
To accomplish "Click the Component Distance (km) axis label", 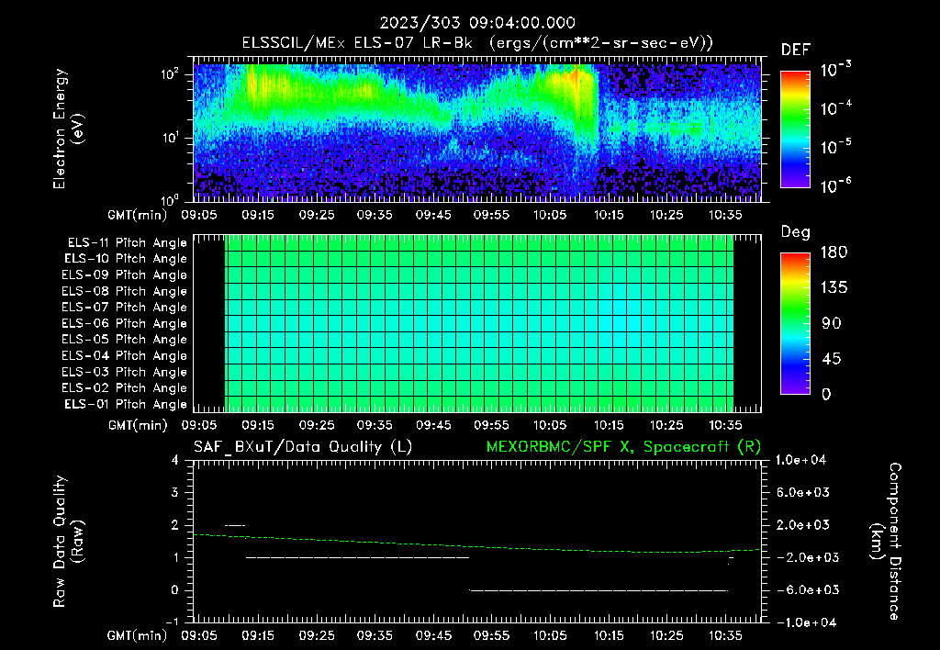I will [x=886, y=542].
